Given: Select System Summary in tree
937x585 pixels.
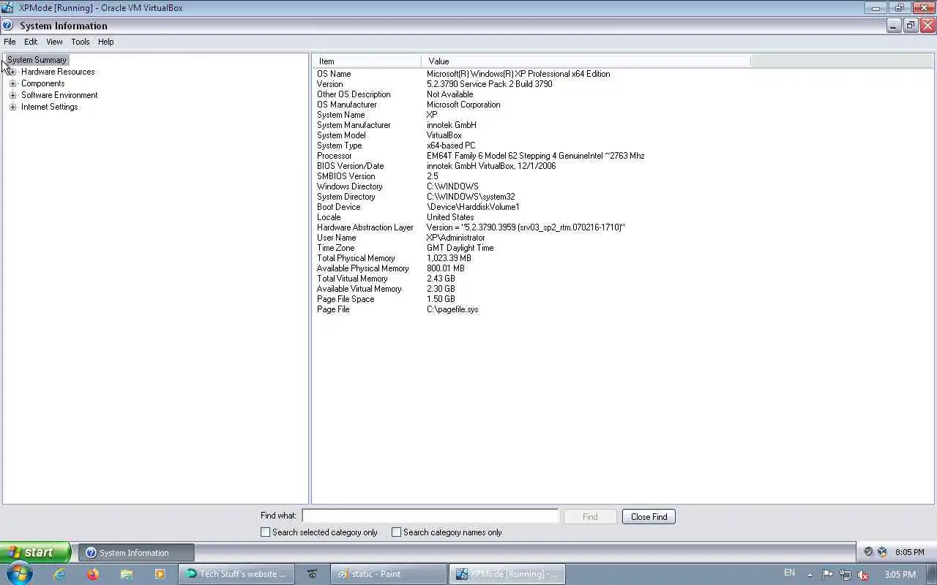Looking at the screenshot, I should pos(37,60).
